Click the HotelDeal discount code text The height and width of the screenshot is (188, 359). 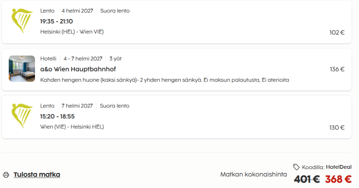339,167
